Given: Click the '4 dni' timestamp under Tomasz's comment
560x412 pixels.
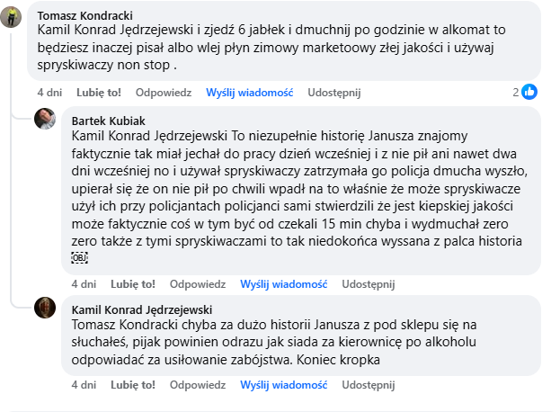Looking at the screenshot, I should pyautogui.click(x=49, y=92).
